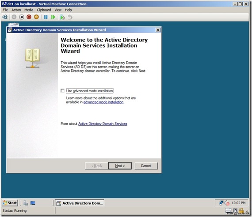Click the orange Save state toolbar icon

37,17
